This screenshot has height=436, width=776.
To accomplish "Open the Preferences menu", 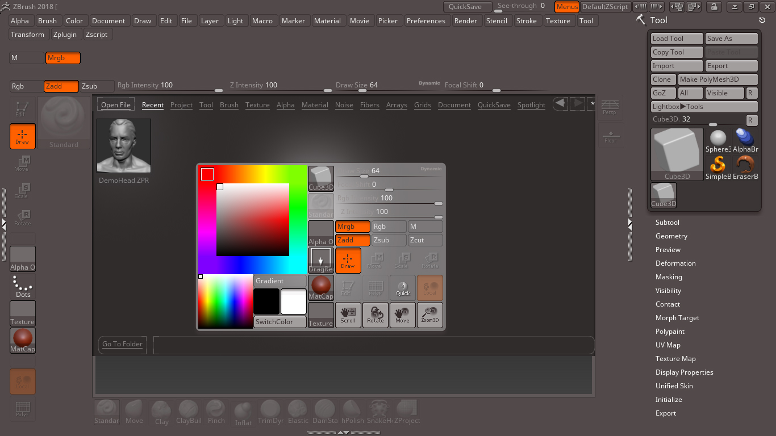I will 426,21.
